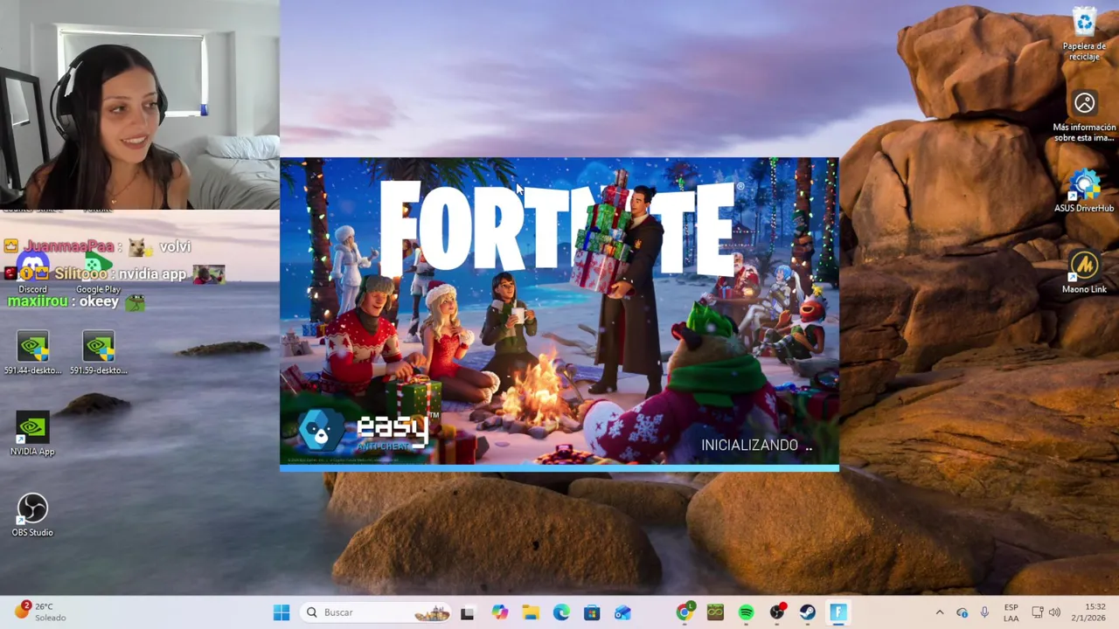Launch Copilot from the taskbar
Screen dimensions: 1119x629
(499, 612)
